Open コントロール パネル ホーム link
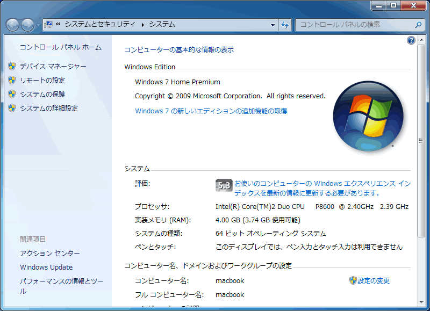 [x=61, y=47]
